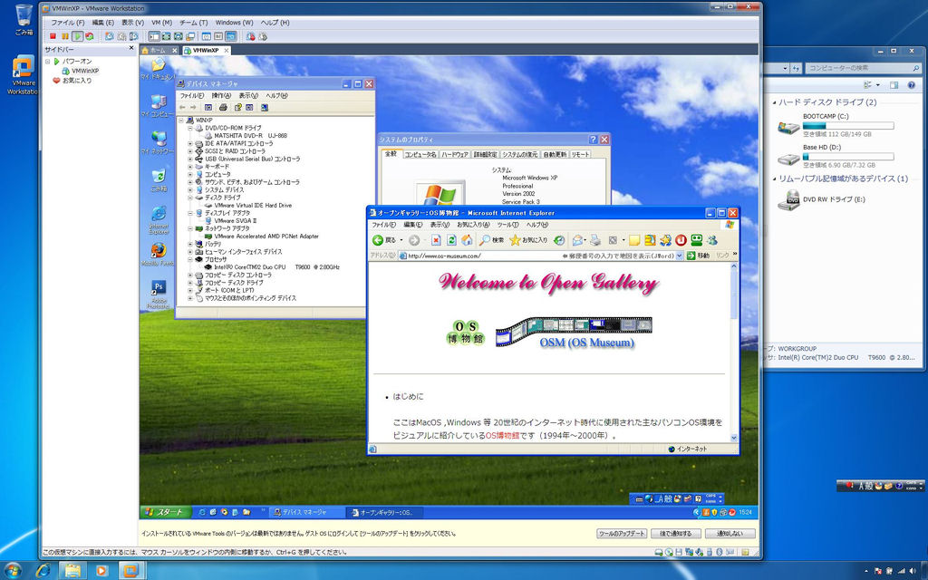
Task: Open DVD RW ドライブ (E:) in Explorer window
Action: point(821,200)
